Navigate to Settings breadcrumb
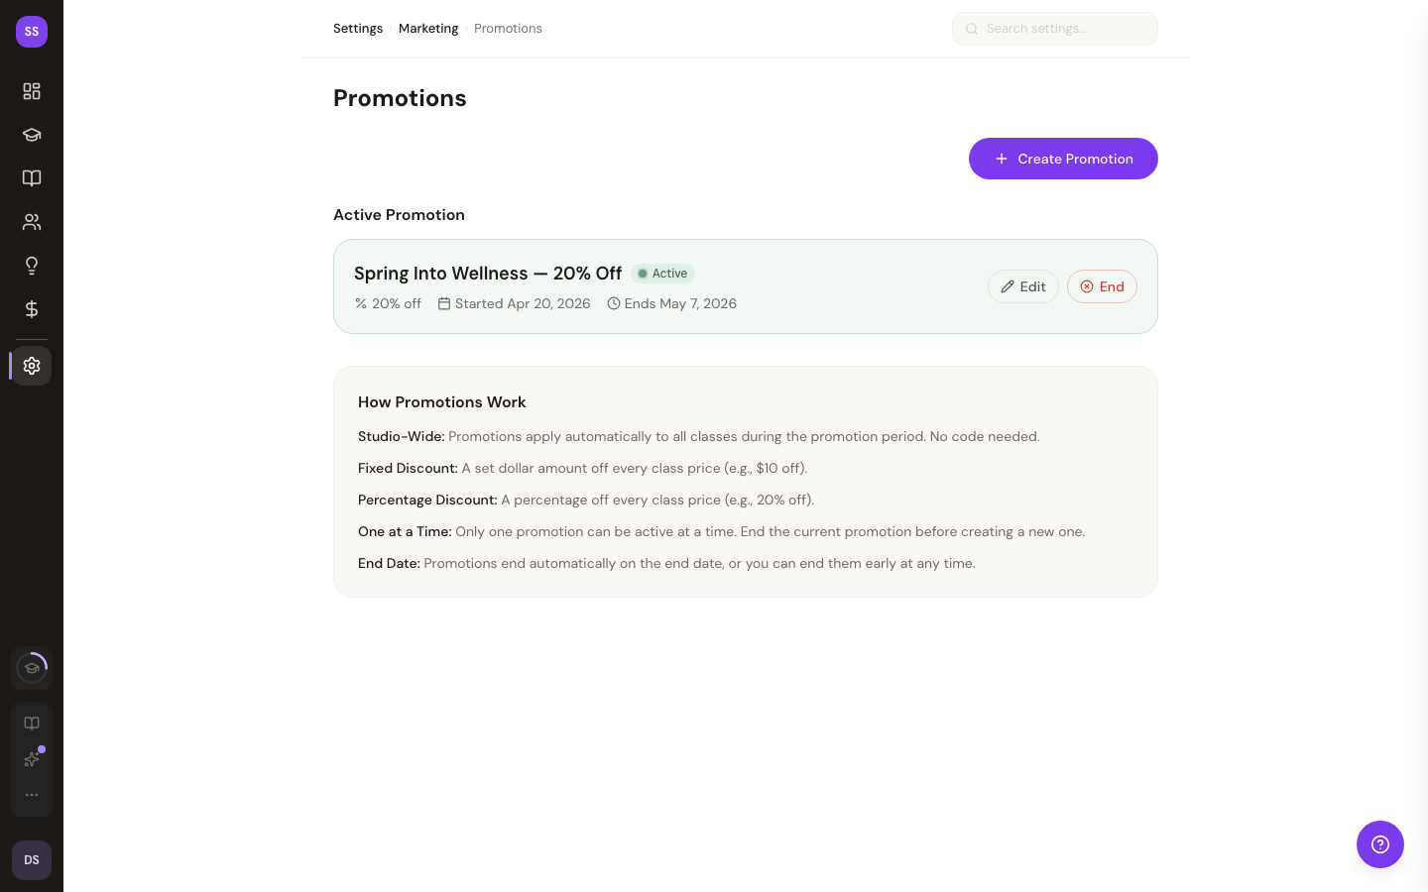The width and height of the screenshot is (1428, 892). [358, 29]
